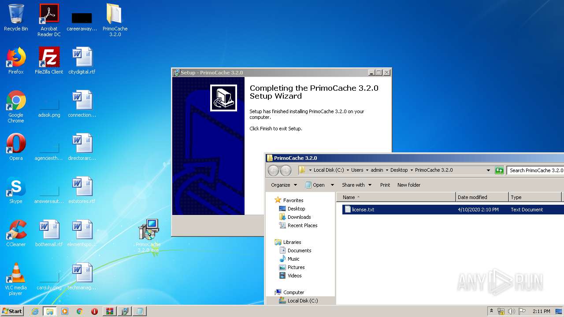Open the Opera desktop shortcut

click(16, 147)
